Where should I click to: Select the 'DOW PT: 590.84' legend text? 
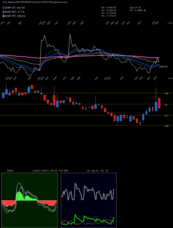(x=15, y=16)
